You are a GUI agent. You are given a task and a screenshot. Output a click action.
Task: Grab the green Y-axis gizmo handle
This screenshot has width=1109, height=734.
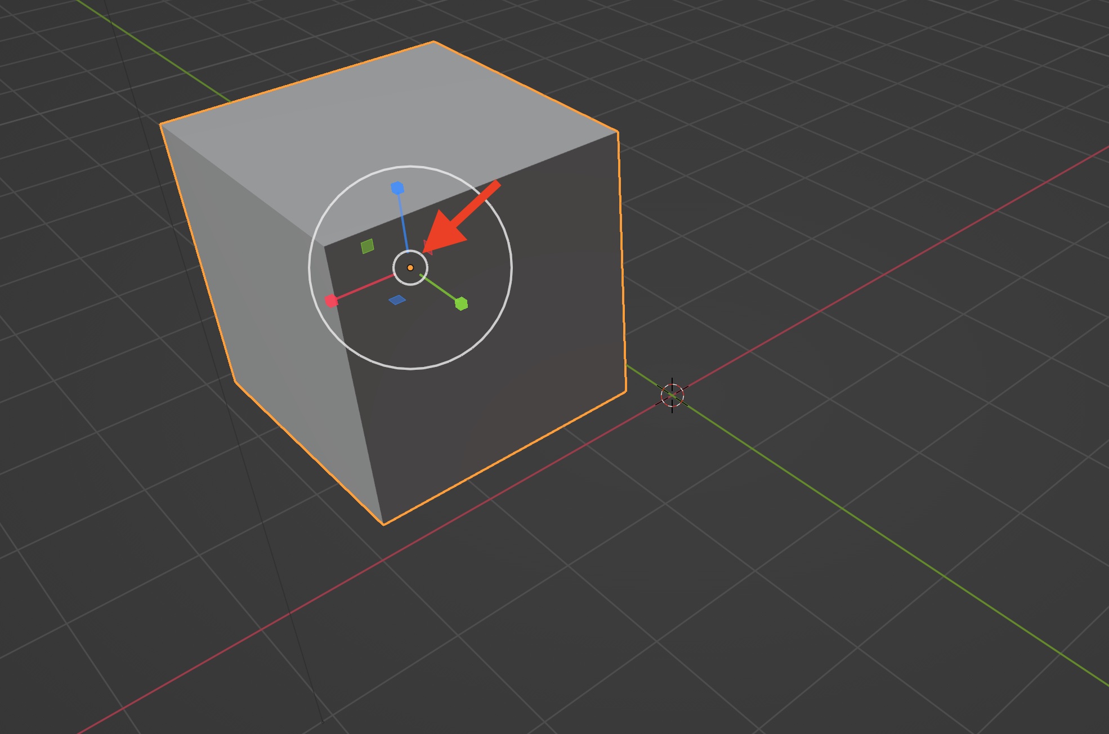click(x=461, y=304)
